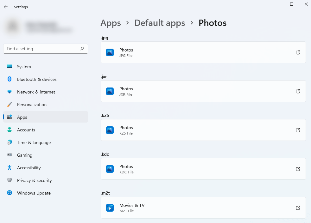Click the Apps breadcrumb link
The image size is (311, 223).
click(111, 23)
